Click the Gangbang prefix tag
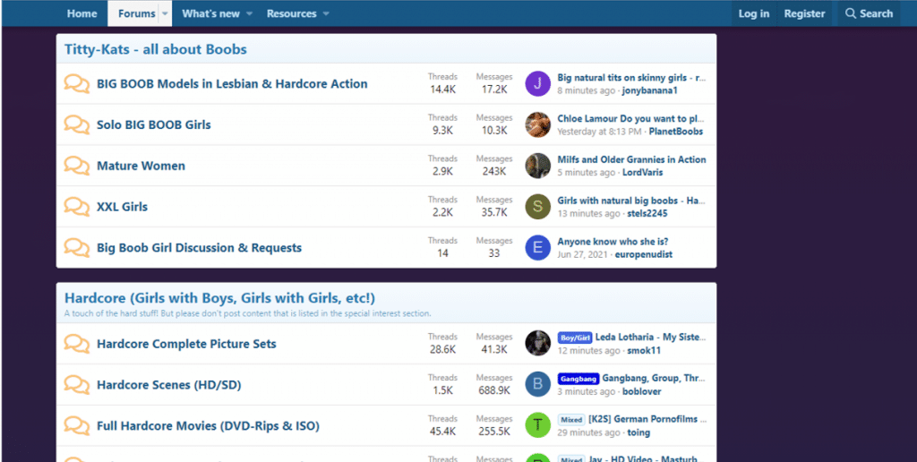The width and height of the screenshot is (917, 462). click(578, 379)
